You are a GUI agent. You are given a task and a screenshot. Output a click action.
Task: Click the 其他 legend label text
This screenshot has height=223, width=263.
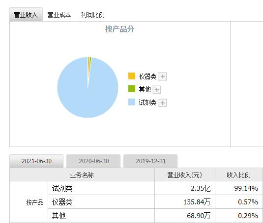tap(145, 89)
